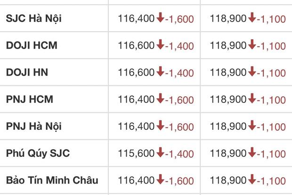Click the PNJ Hà Nội brand name
292x195 pixels.
34,126
